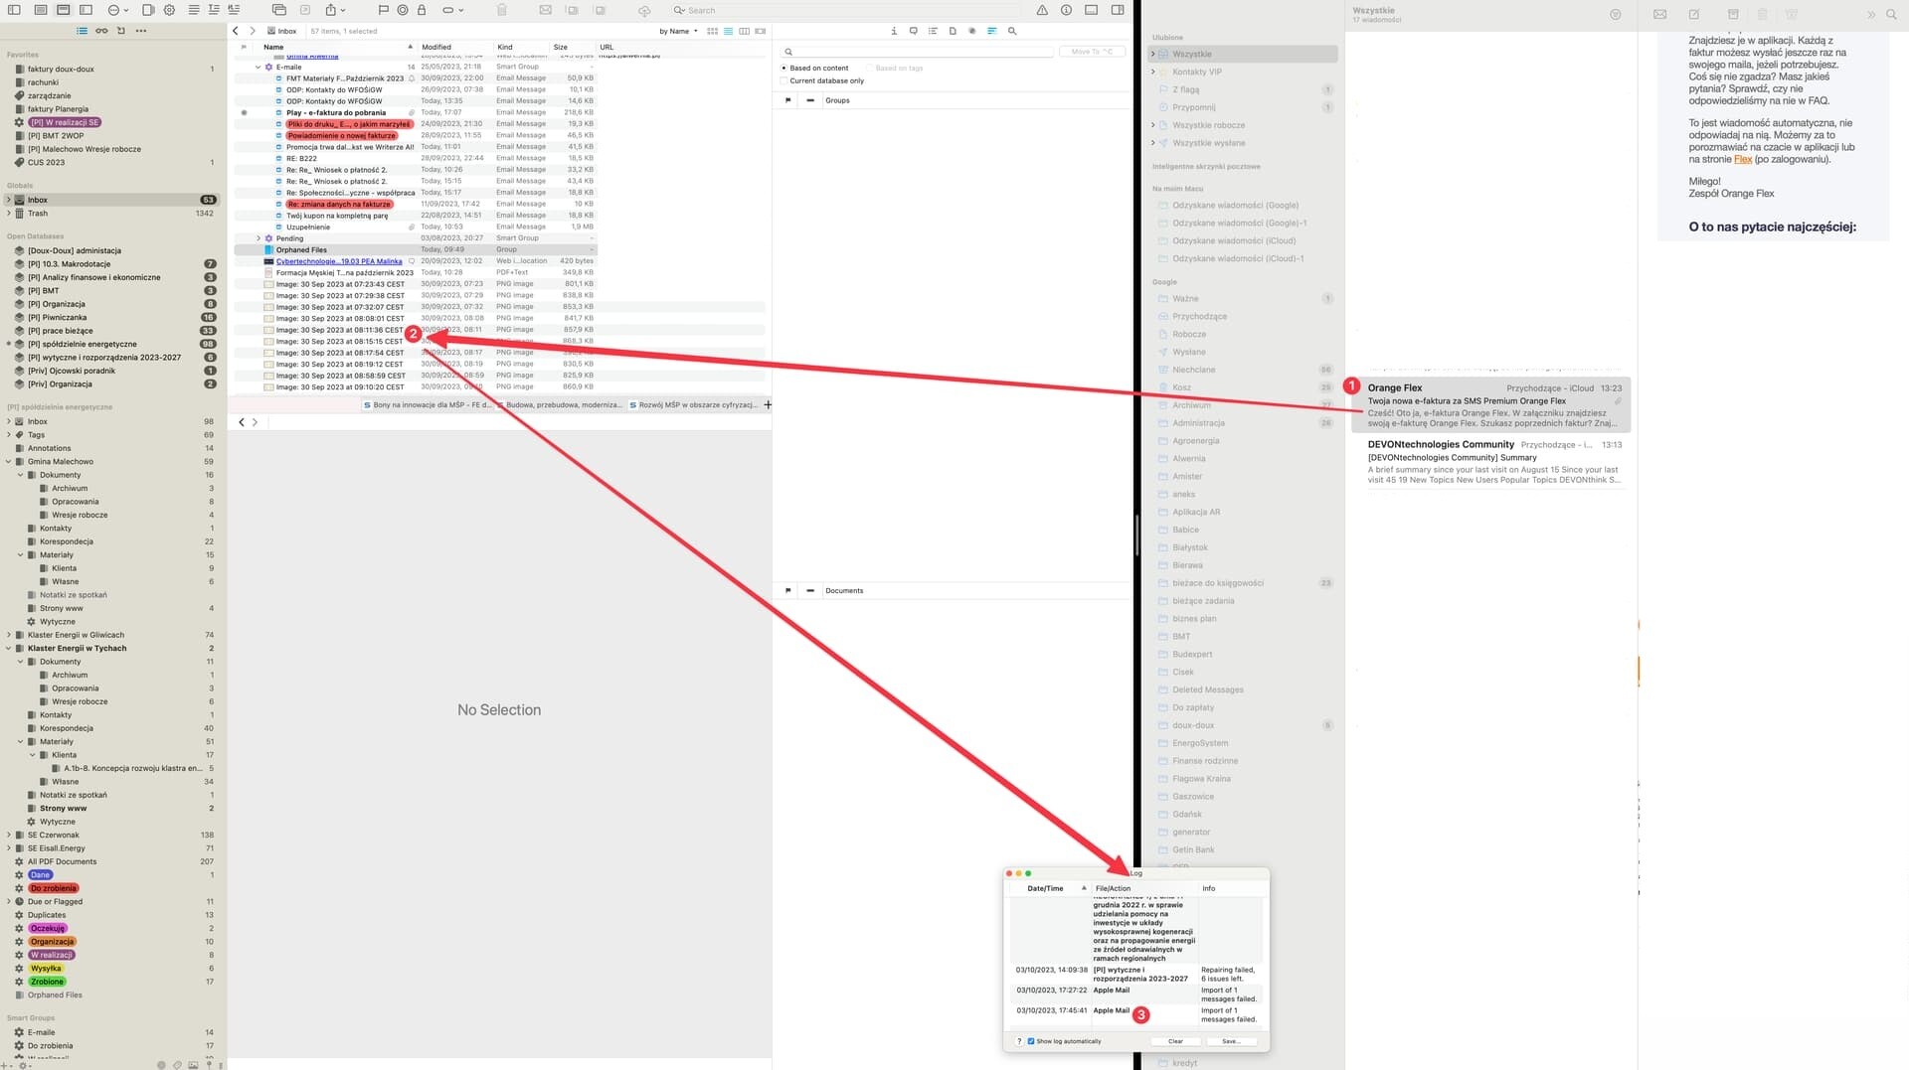Screen dimensions: 1909x1070
Task: Click the padlock lock icon in toolbar
Action: click(422, 10)
